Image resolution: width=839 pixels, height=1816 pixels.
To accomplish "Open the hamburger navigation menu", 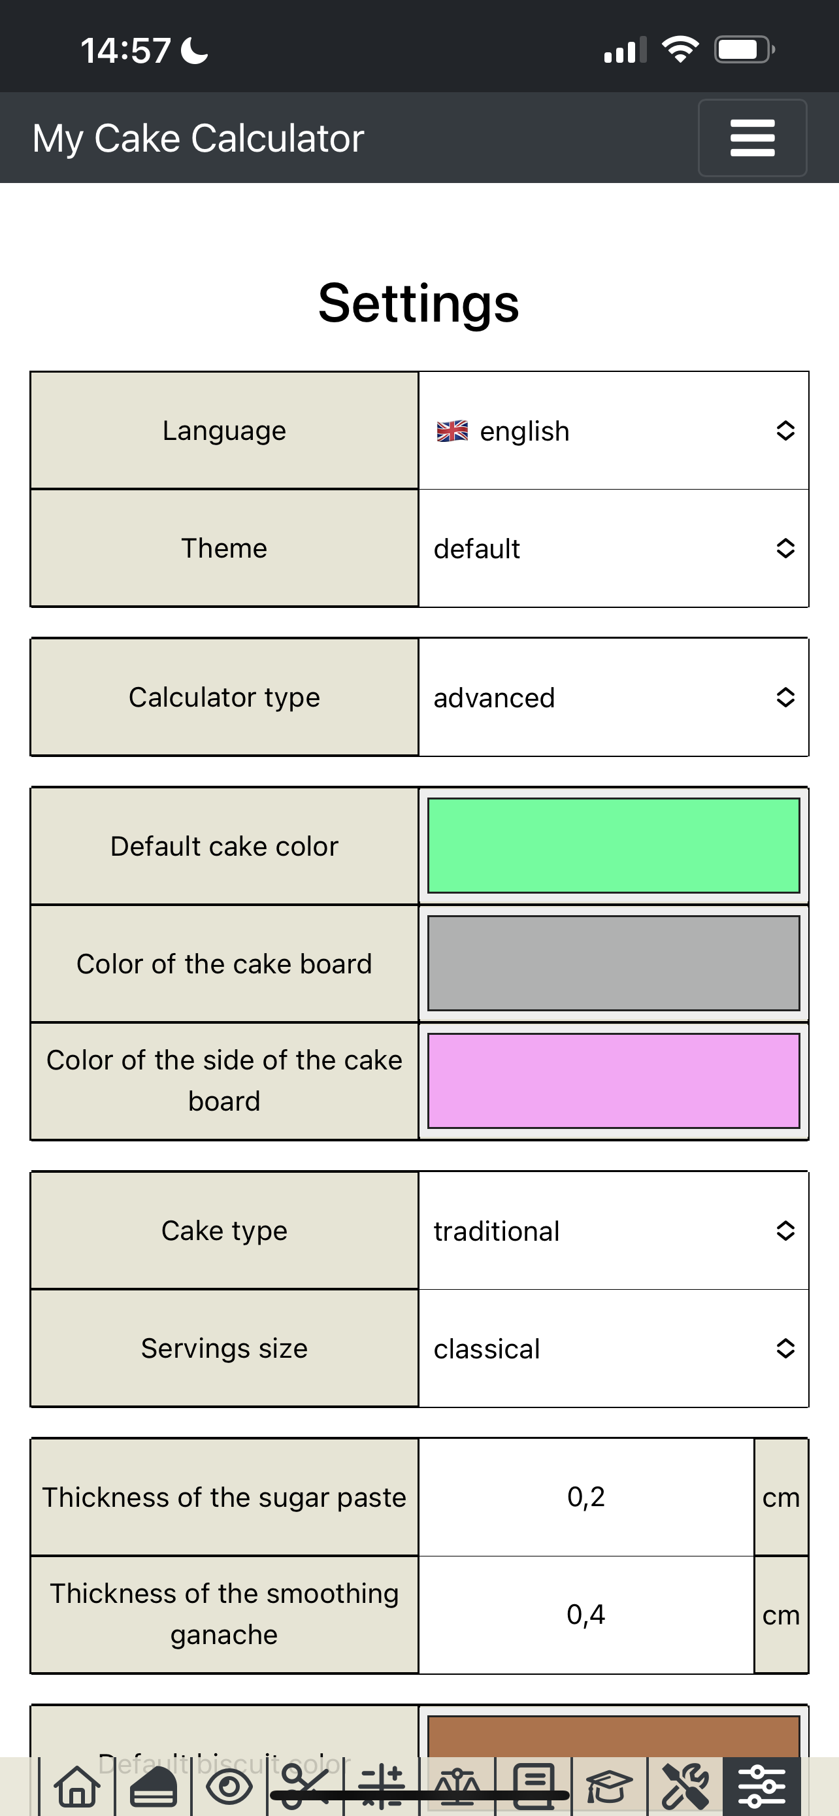I will point(751,137).
